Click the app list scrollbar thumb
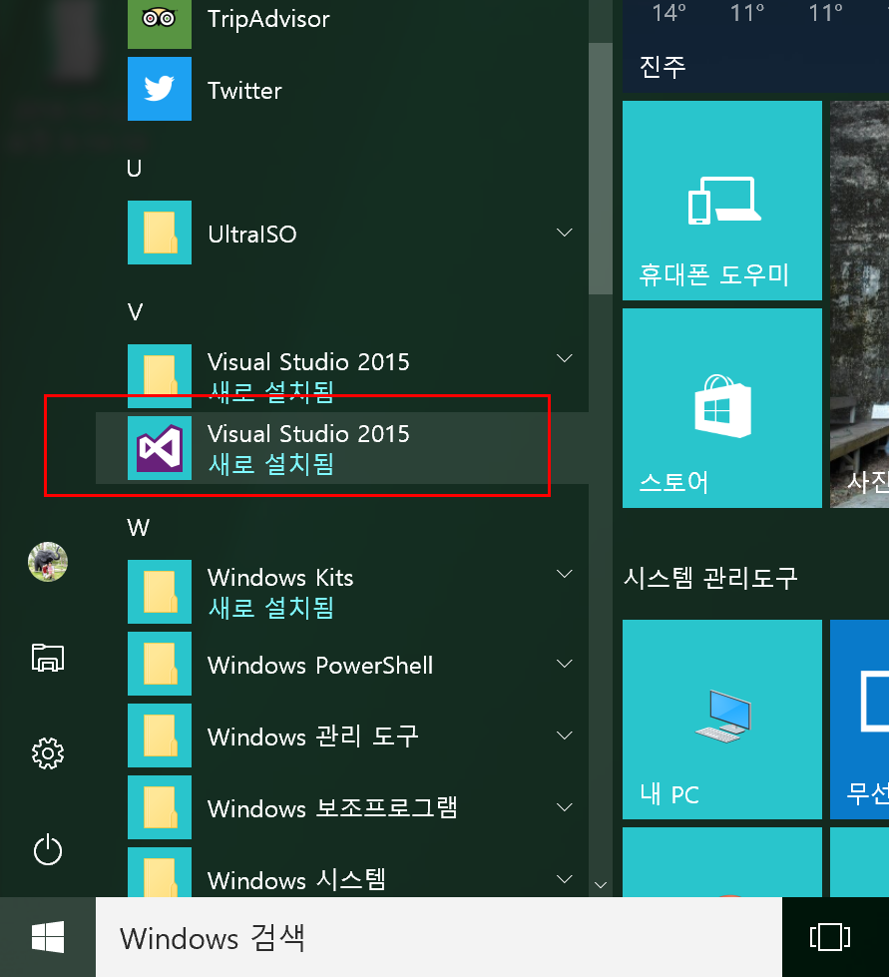 (x=601, y=169)
